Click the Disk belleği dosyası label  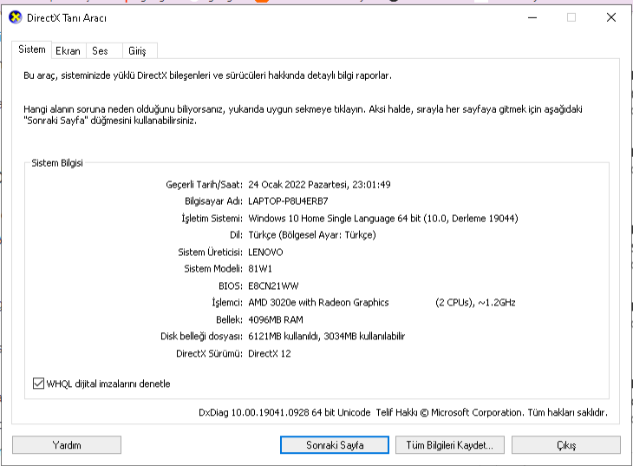(201, 336)
